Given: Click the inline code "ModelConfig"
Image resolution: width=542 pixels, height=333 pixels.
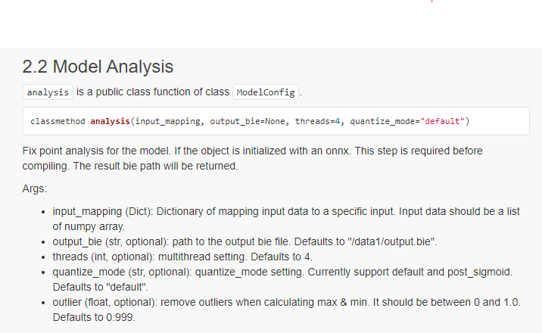Looking at the screenshot, I should point(266,92).
